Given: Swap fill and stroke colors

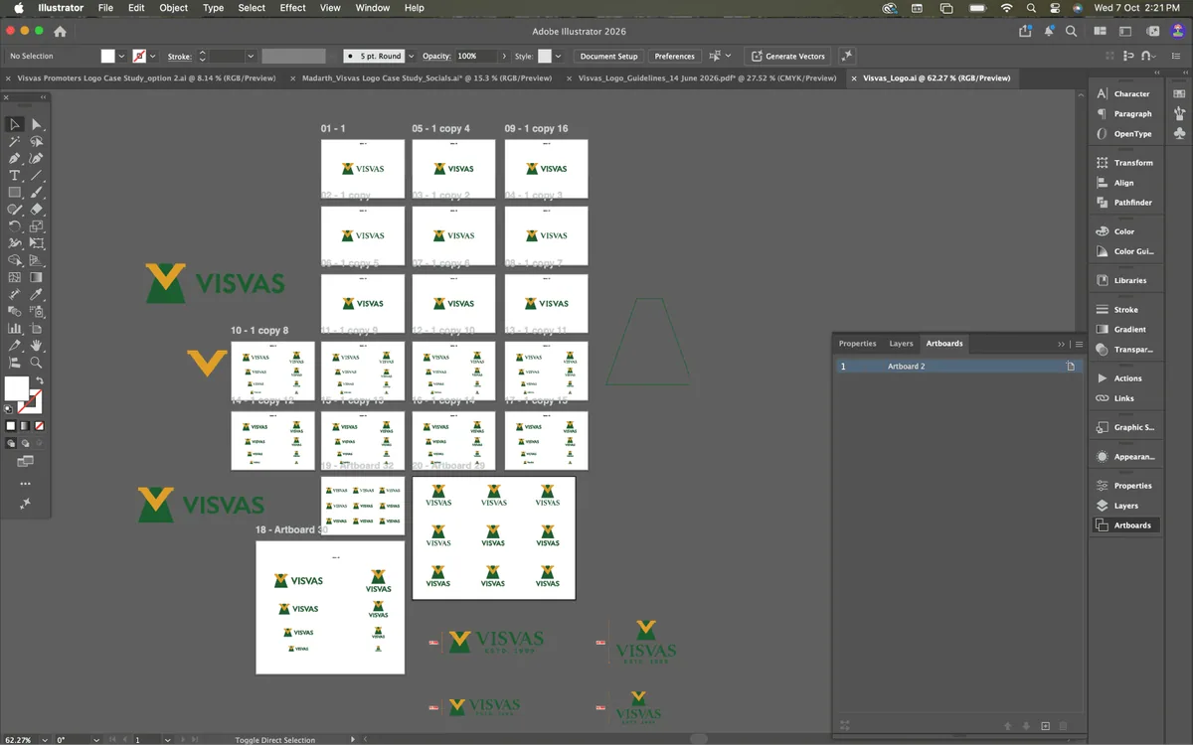Looking at the screenshot, I should click(40, 380).
